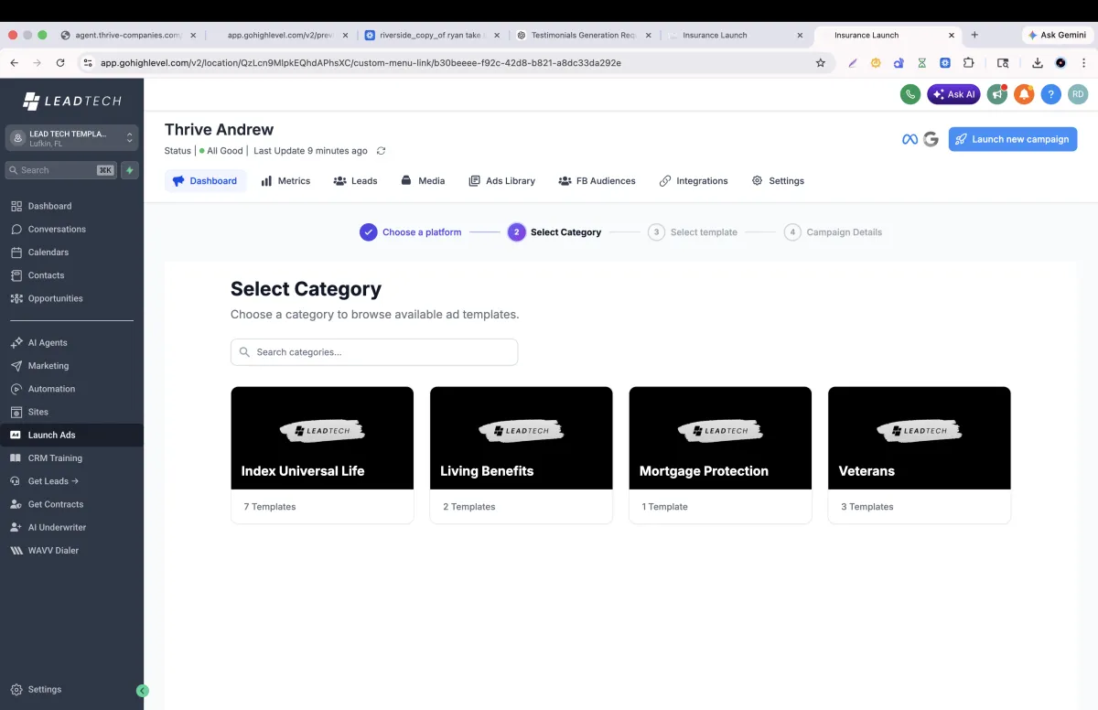Switch to the Metrics tab
The width and height of the screenshot is (1098, 710).
(x=285, y=181)
